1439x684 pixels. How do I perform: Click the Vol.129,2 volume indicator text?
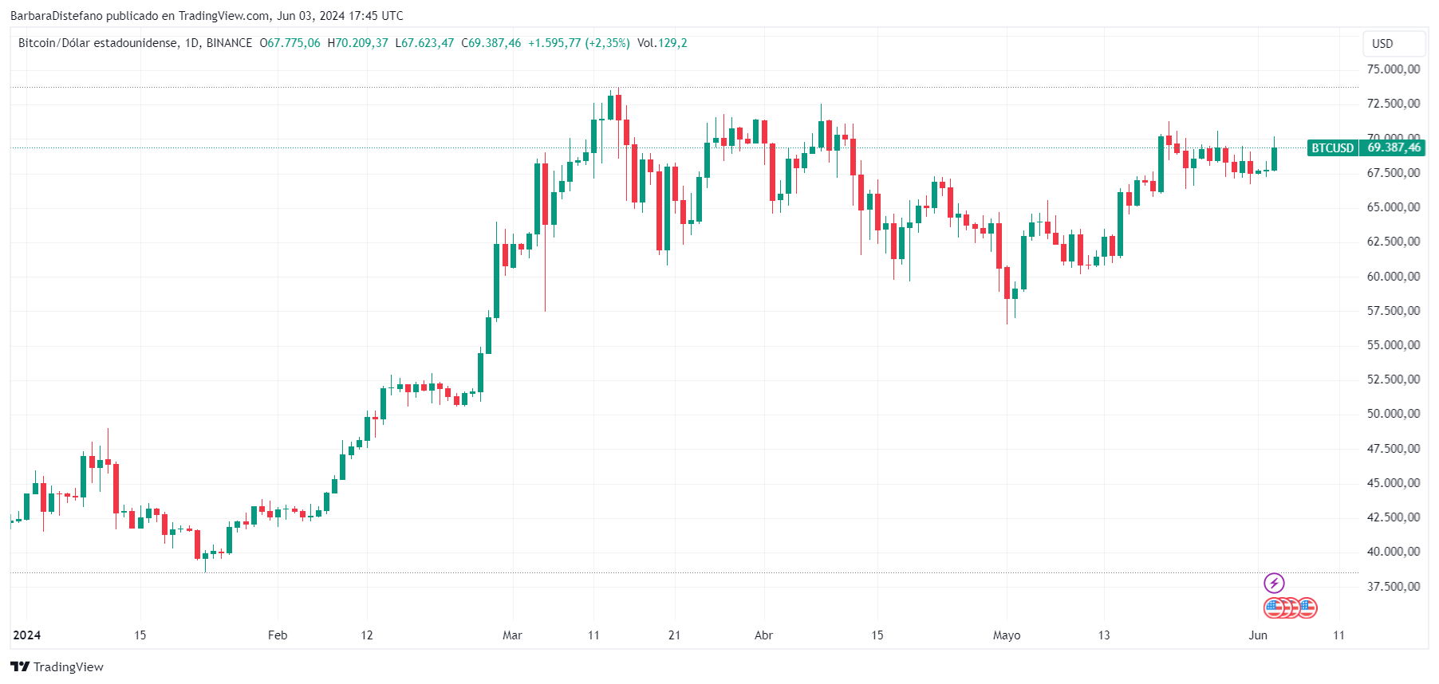(x=662, y=43)
